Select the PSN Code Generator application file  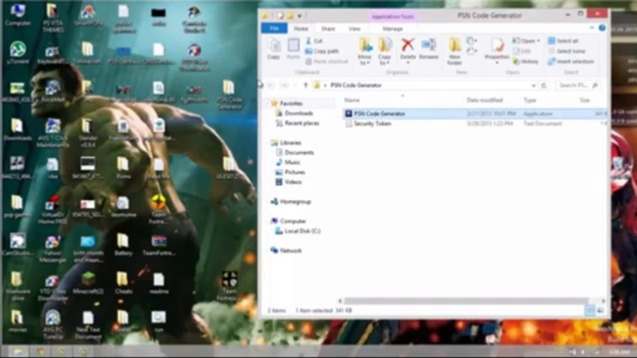coord(475,114)
